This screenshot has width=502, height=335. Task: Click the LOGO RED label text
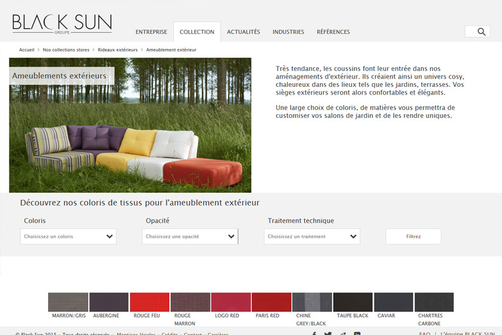(x=227, y=315)
